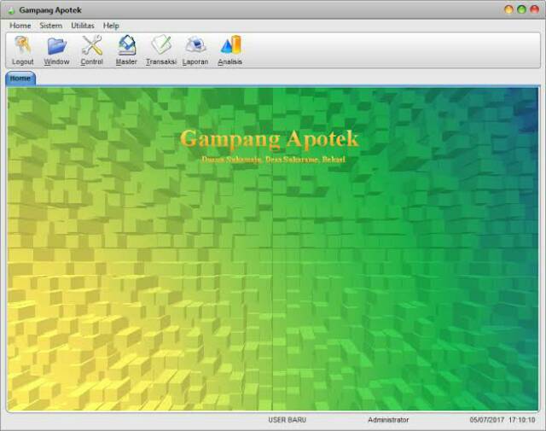Viewport: 546px width, 431px height.
Task: Click the date and time in status bar
Action: point(502,420)
